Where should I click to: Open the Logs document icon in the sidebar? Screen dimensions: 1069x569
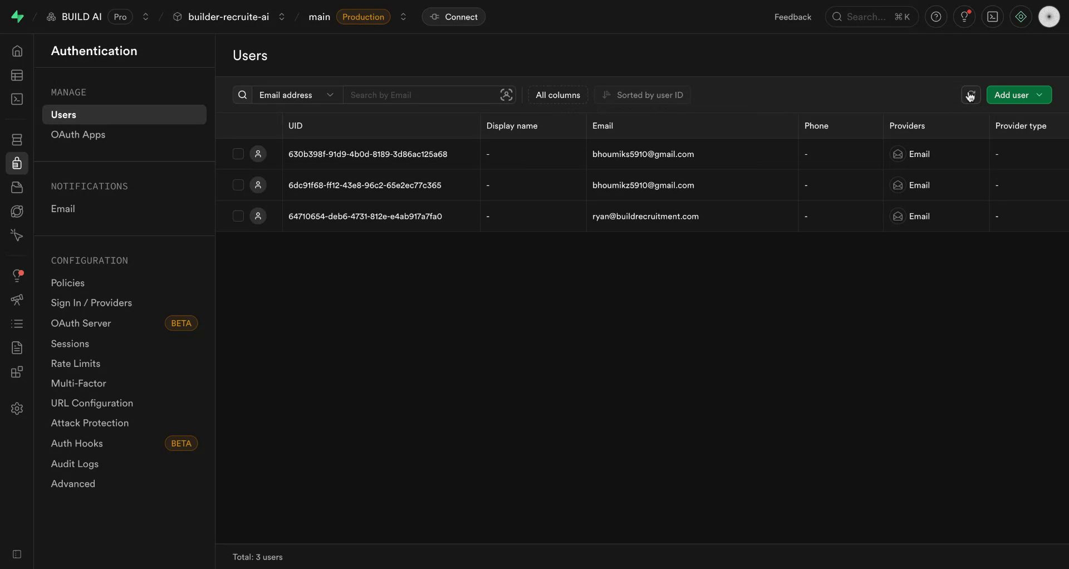point(17,348)
